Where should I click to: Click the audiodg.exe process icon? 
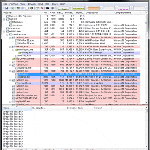16,68
